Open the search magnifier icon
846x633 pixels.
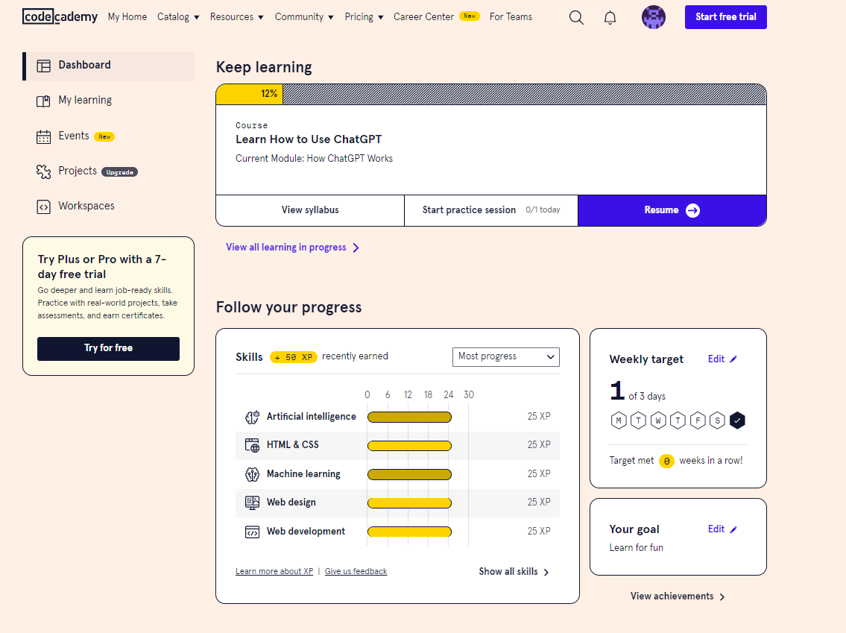(576, 17)
